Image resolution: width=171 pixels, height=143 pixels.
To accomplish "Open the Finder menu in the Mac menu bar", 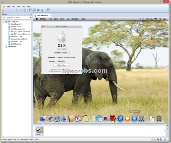I will [43, 19].
